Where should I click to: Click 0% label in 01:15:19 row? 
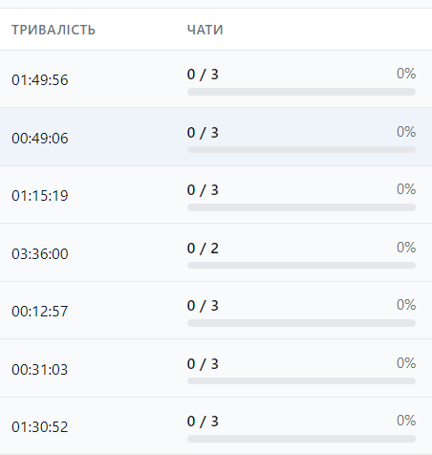[406, 189]
